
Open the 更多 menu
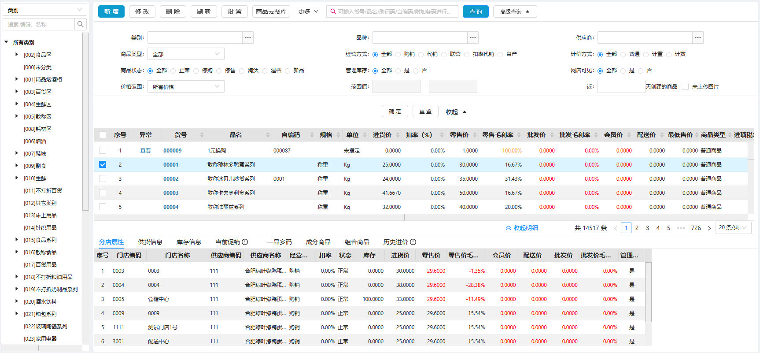coord(308,11)
